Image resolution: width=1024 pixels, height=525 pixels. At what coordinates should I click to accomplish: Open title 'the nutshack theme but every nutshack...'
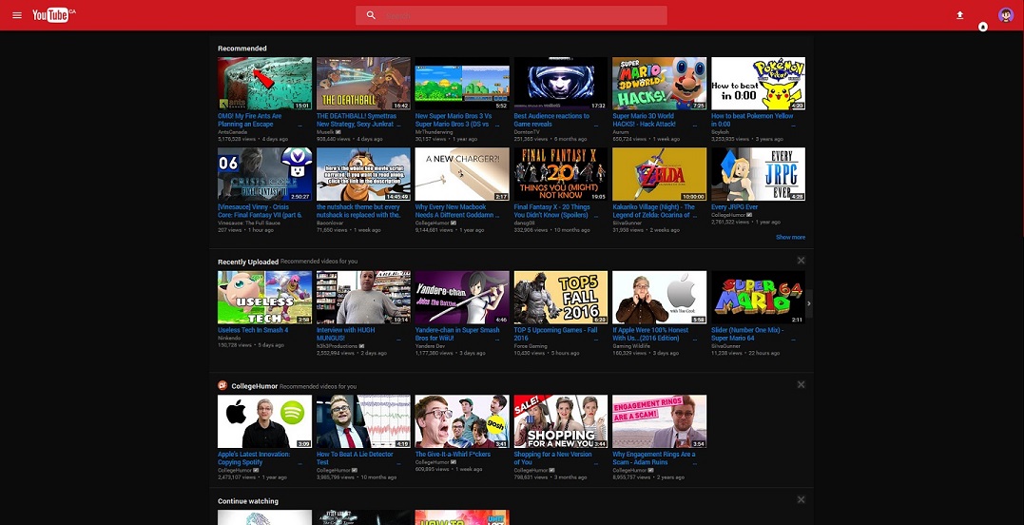point(358,210)
